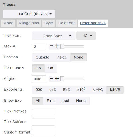Switch to the Range/bins tab
133x140 pixels.
click(x=29, y=23)
